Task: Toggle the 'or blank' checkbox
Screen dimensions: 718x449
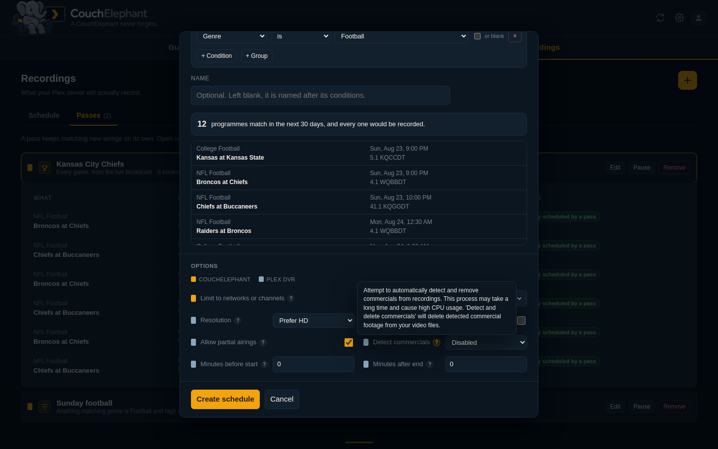Action: pos(477,36)
